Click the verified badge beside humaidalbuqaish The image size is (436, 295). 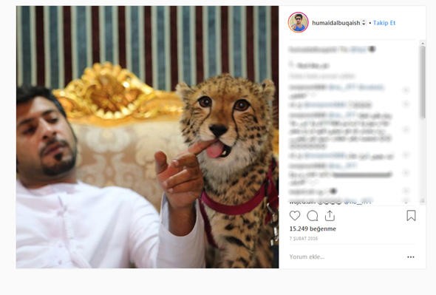click(364, 23)
